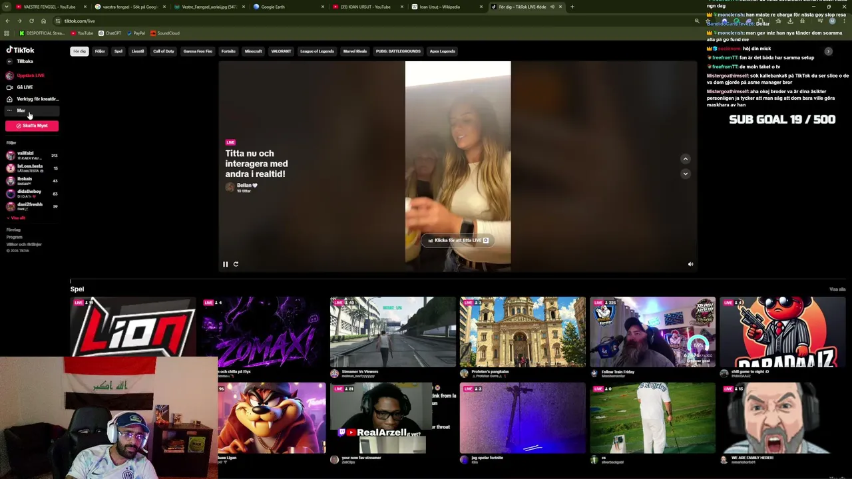Click the Skaffa Mynt button
Viewport: 852px width, 479px height.
[32, 126]
